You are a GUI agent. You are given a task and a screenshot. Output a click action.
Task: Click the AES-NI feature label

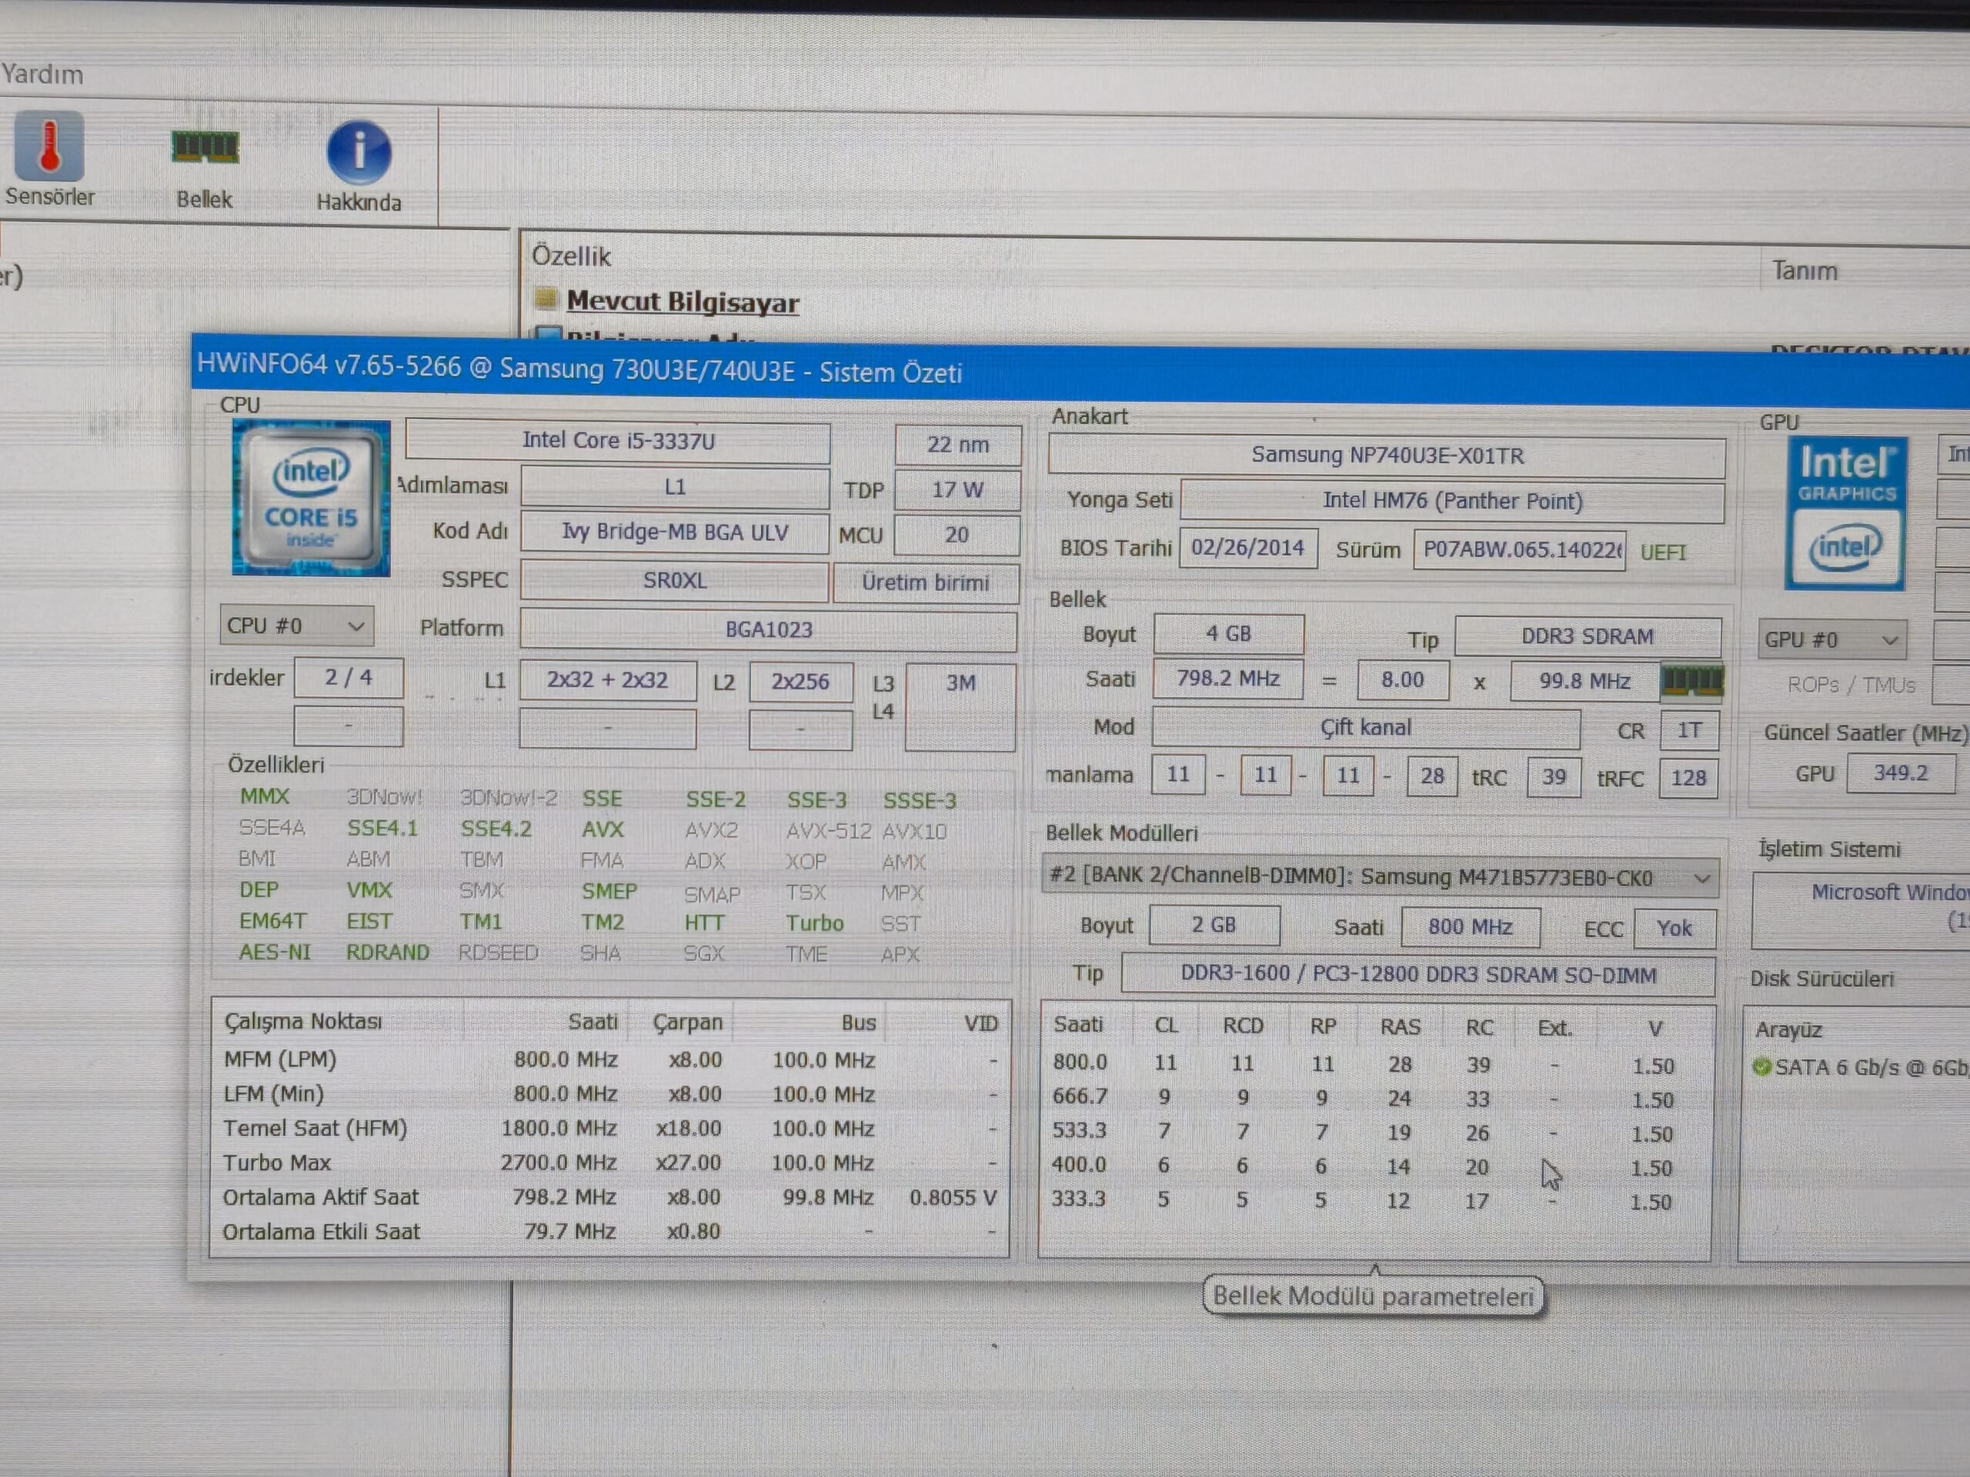click(274, 952)
